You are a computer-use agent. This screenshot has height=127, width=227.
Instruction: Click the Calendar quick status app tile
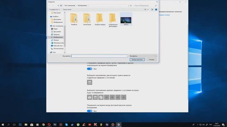coord(95,97)
